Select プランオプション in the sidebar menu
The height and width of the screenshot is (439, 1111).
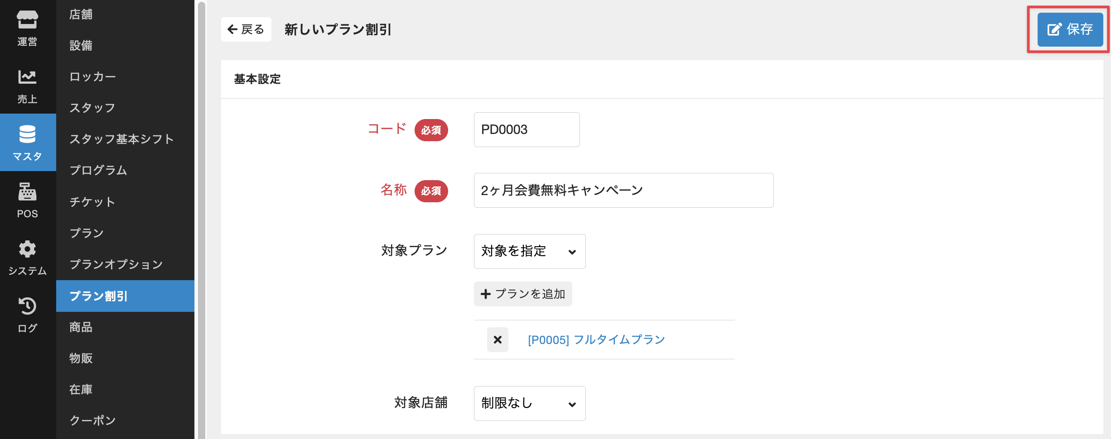(x=116, y=264)
